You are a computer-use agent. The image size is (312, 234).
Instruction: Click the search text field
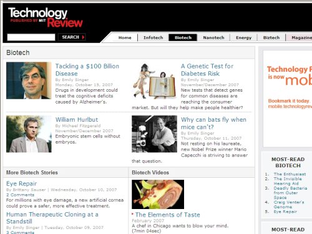pyautogui.click(x=31, y=37)
